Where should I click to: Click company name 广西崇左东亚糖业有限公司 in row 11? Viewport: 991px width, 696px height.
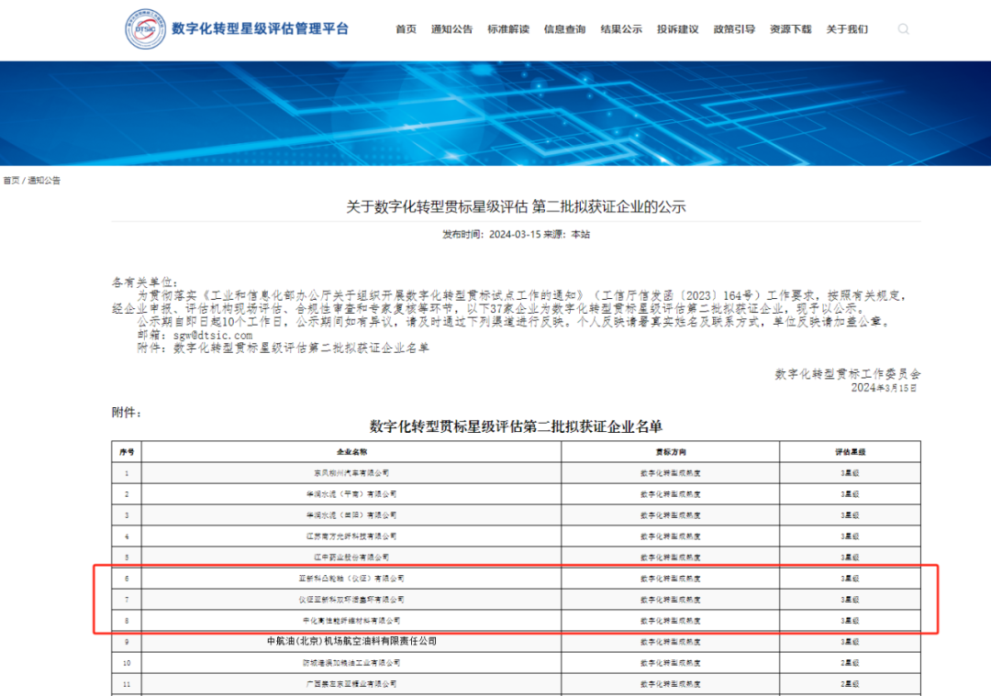coord(351,684)
